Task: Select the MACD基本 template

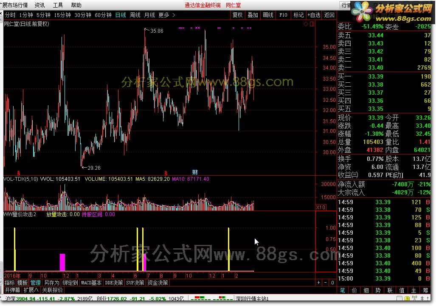Action: [91, 283]
